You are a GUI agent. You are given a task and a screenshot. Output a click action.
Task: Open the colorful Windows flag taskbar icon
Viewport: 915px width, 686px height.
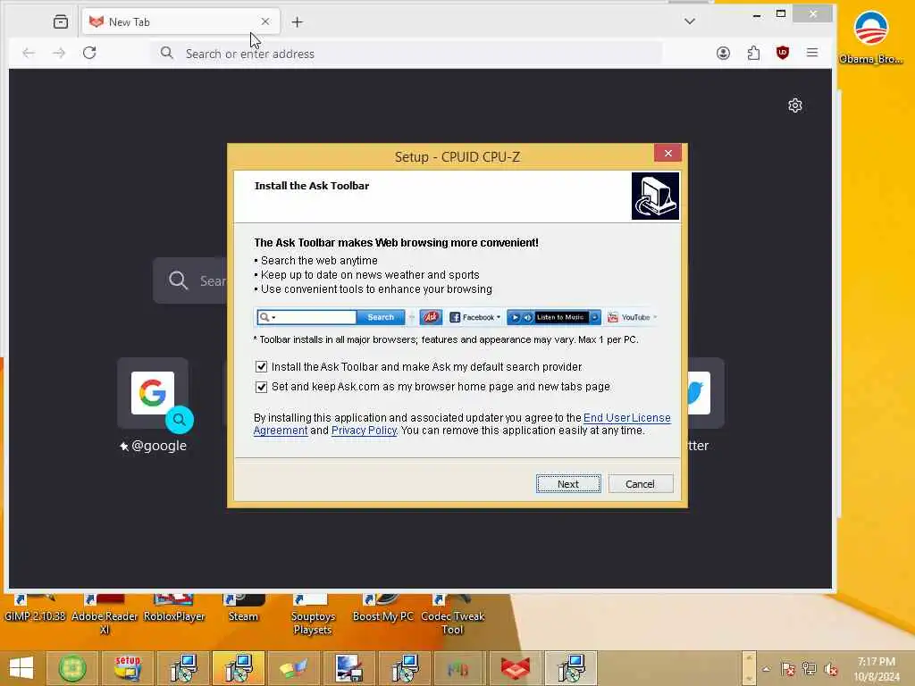click(x=293, y=668)
